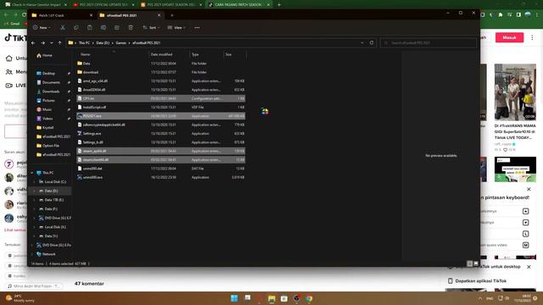543x305 pixels.
Task: Select the Data folder in file list
Action: coord(160,64)
